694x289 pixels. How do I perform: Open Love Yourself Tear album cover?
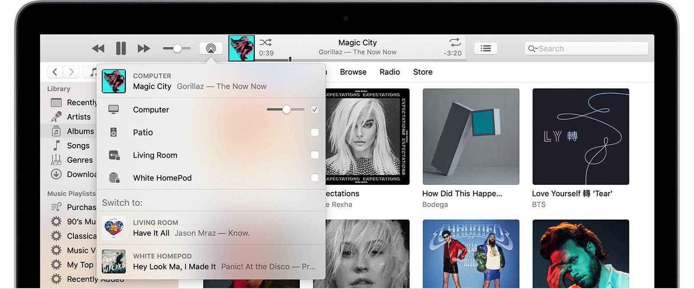pyautogui.click(x=581, y=136)
